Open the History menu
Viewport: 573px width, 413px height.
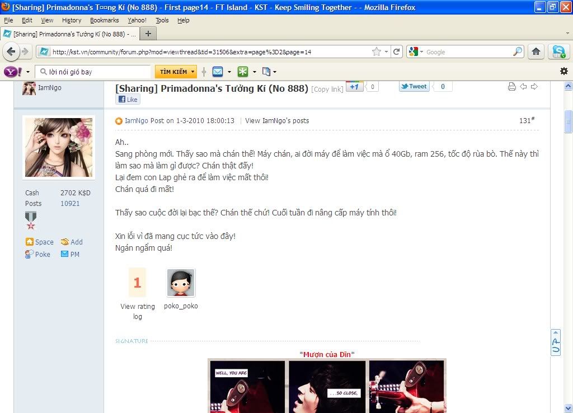(x=72, y=20)
